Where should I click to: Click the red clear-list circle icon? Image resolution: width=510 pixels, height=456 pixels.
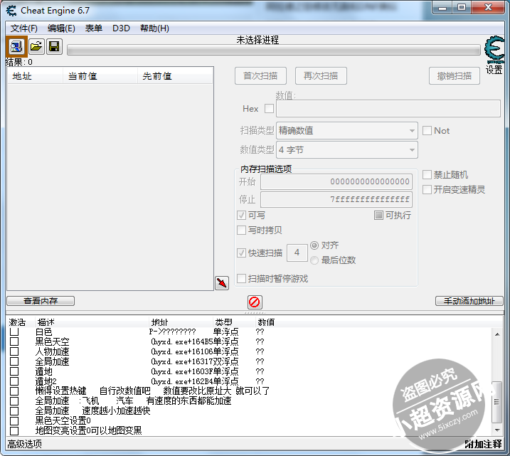point(255,302)
